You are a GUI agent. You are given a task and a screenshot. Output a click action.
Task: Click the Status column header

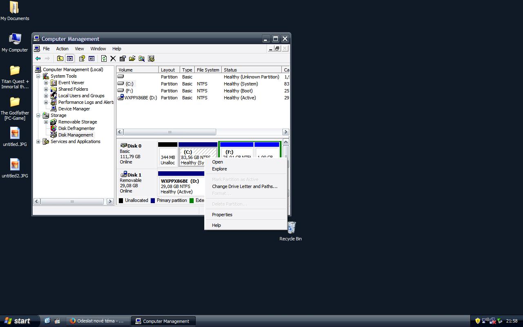251,70
